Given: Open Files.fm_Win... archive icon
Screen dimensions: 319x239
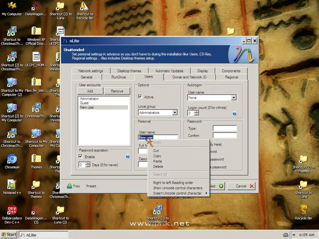Looking at the screenshot, I should (x=36, y=85).
